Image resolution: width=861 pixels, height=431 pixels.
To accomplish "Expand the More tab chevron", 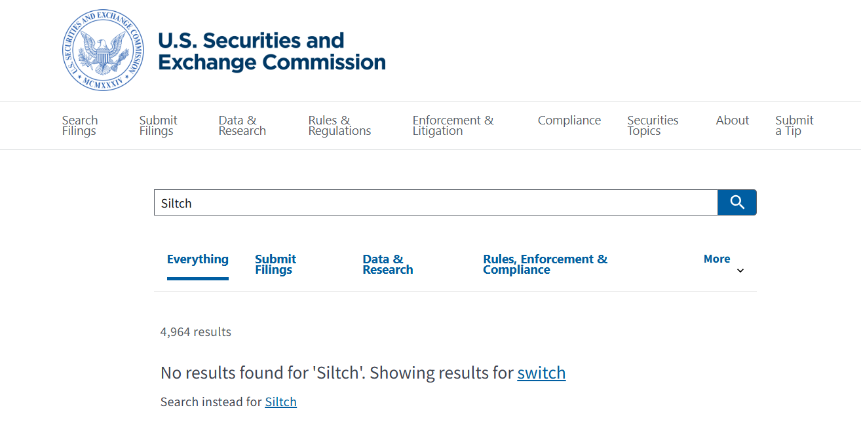I will coord(740,271).
